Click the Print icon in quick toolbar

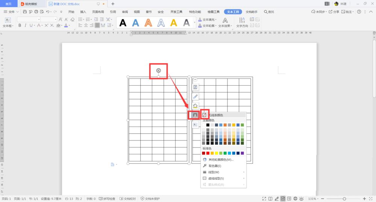point(36,12)
